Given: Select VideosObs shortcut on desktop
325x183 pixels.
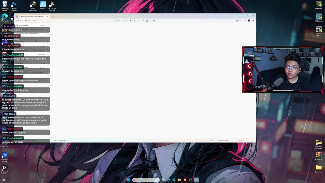Looking at the screenshot, I should click(319, 144).
